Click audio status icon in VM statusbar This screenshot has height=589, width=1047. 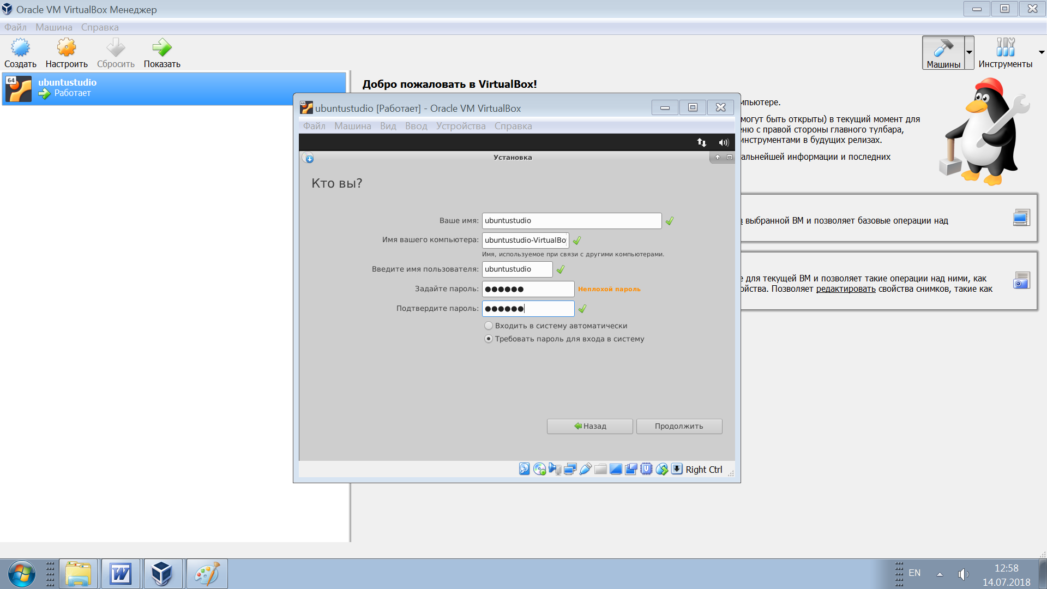(555, 469)
